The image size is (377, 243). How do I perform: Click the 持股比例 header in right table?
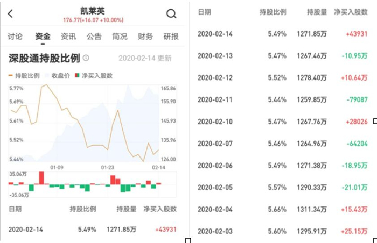tap(273, 12)
